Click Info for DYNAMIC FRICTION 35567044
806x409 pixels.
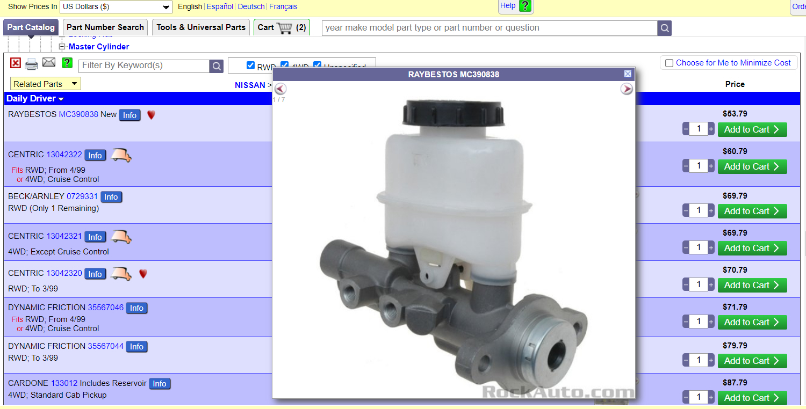pyautogui.click(x=136, y=347)
